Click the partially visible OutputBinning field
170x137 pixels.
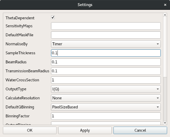coord(106,123)
